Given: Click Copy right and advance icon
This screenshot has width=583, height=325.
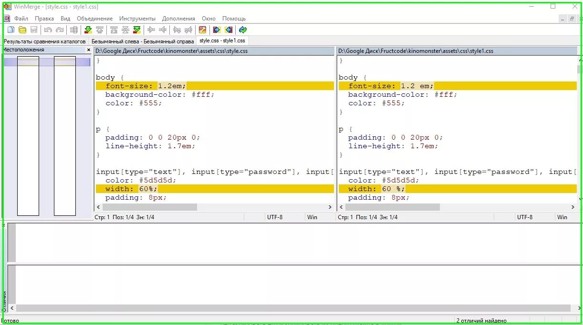Looking at the screenshot, I should pos(177,30).
